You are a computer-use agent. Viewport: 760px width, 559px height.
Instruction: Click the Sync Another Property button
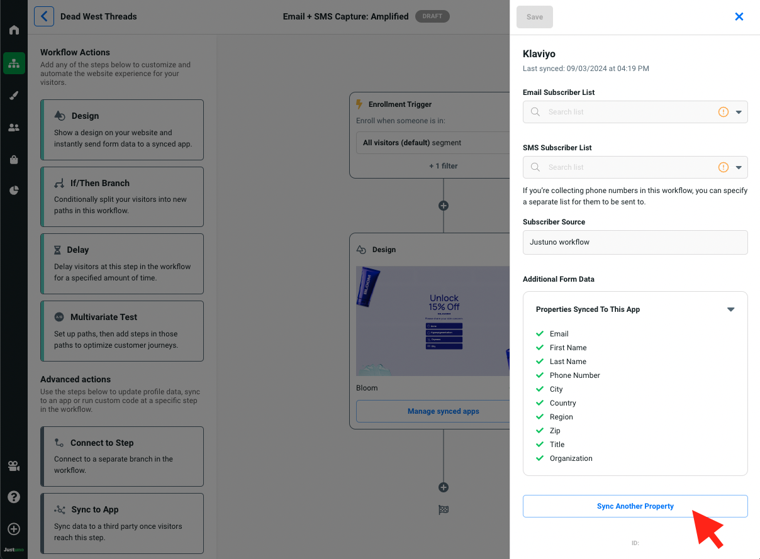(635, 506)
